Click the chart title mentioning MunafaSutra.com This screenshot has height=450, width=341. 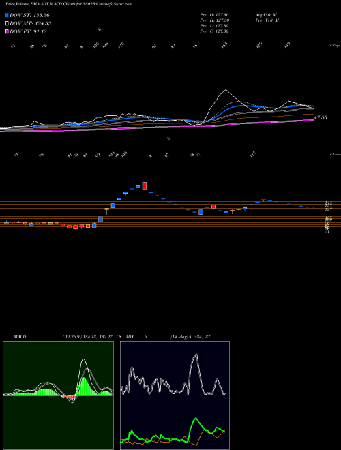pos(69,5)
